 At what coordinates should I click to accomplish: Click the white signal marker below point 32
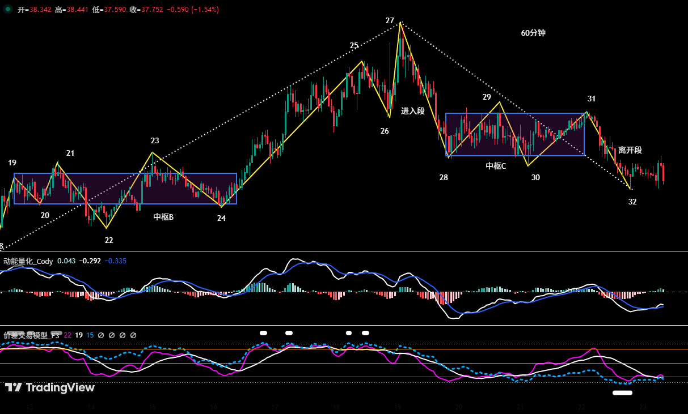[622, 392]
